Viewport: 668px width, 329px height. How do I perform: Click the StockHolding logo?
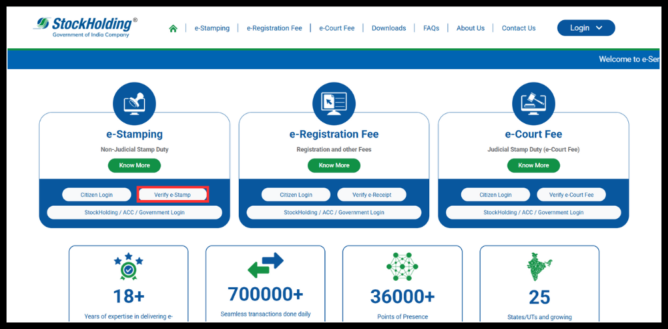pyautogui.click(x=85, y=27)
